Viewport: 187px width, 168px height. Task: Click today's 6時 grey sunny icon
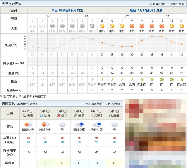pos(52,26)
